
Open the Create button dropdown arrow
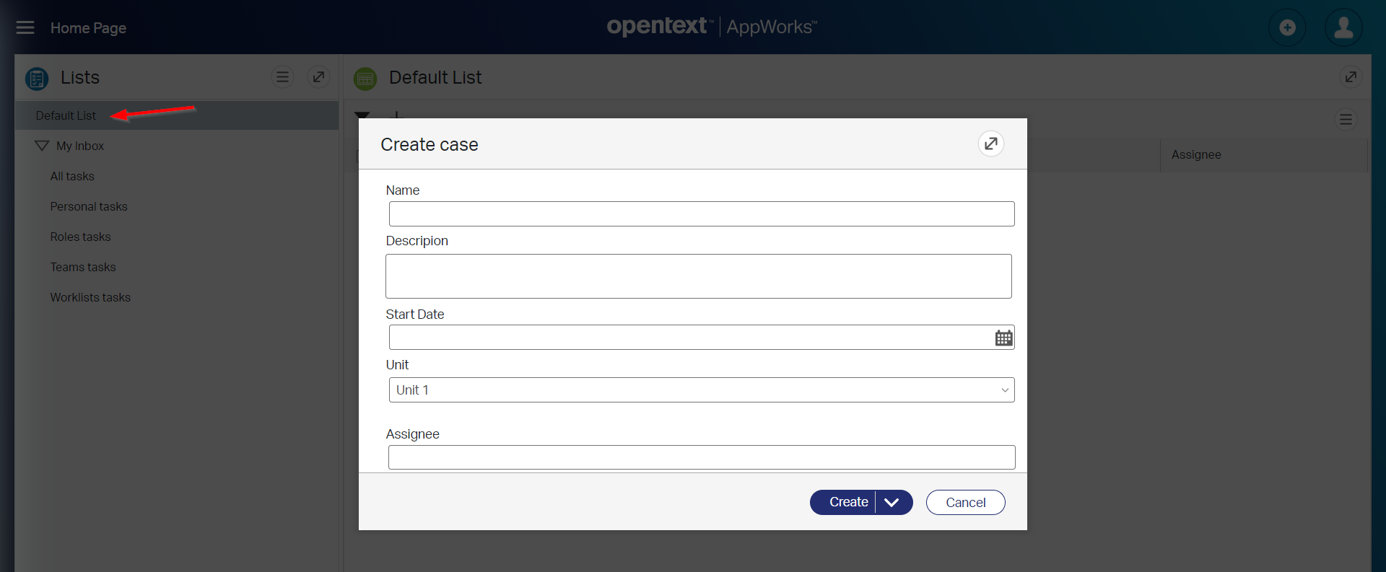(892, 503)
